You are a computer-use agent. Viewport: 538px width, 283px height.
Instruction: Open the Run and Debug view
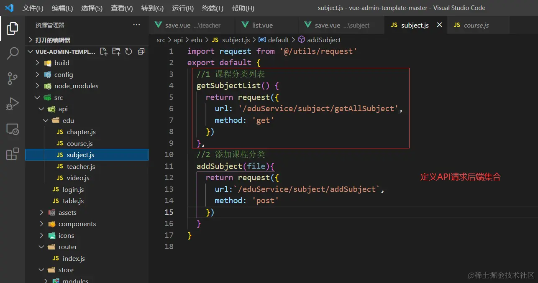click(x=13, y=104)
